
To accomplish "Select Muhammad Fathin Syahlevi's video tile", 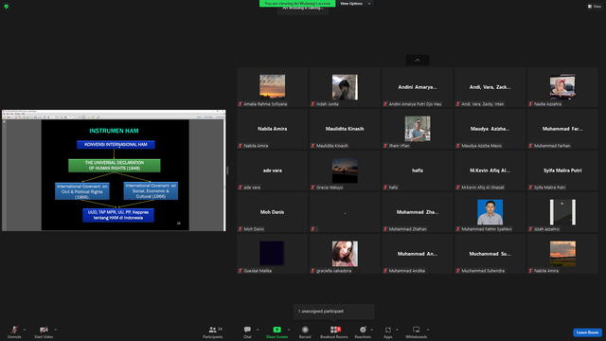I will point(490,212).
